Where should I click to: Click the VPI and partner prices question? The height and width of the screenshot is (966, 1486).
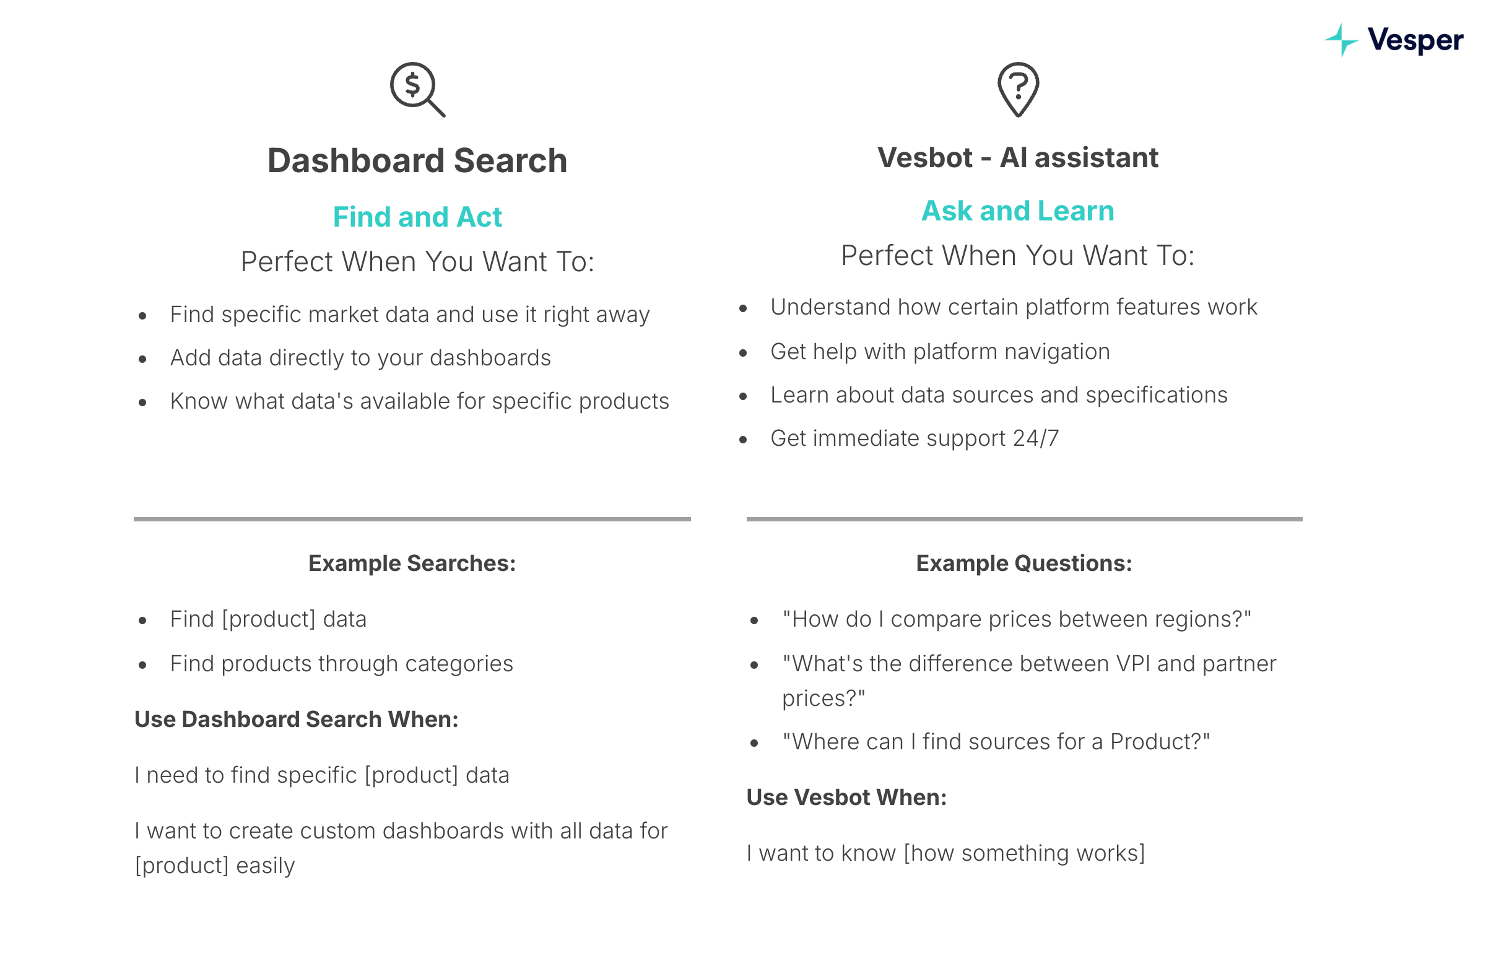[x=1030, y=681]
